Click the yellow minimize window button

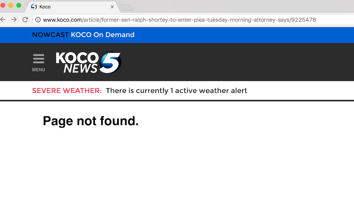(11, 5)
